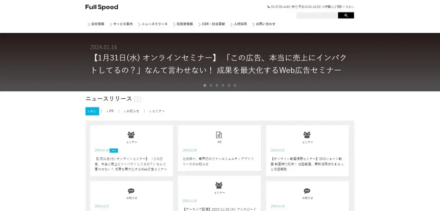Filter news by the お知らせ tab

coord(132,111)
